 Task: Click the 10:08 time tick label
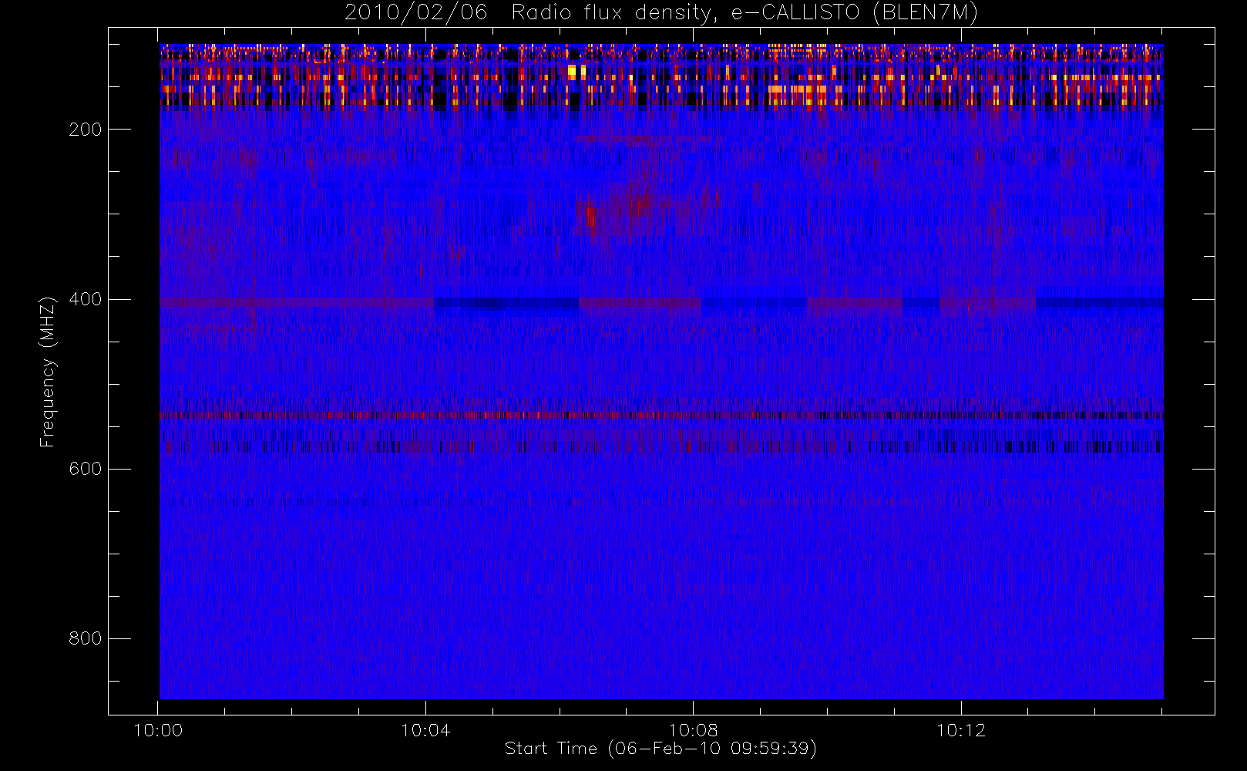[x=693, y=730]
